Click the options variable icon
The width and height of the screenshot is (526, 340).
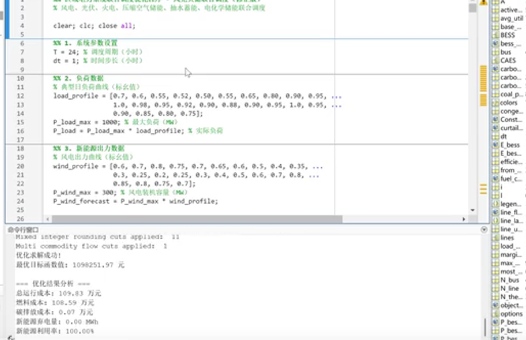[495, 314]
